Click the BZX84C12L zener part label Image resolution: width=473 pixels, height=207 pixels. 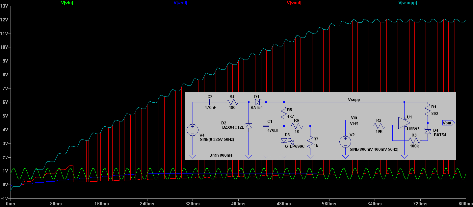(x=233, y=127)
